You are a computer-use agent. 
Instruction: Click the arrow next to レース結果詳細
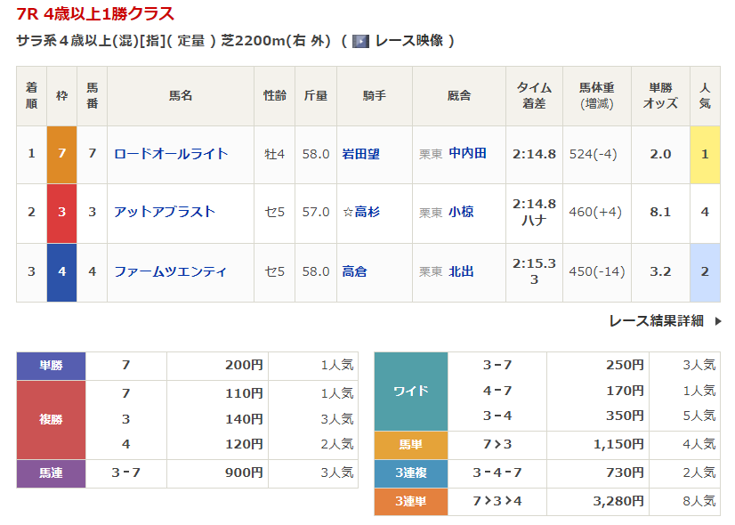pyautogui.click(x=718, y=321)
